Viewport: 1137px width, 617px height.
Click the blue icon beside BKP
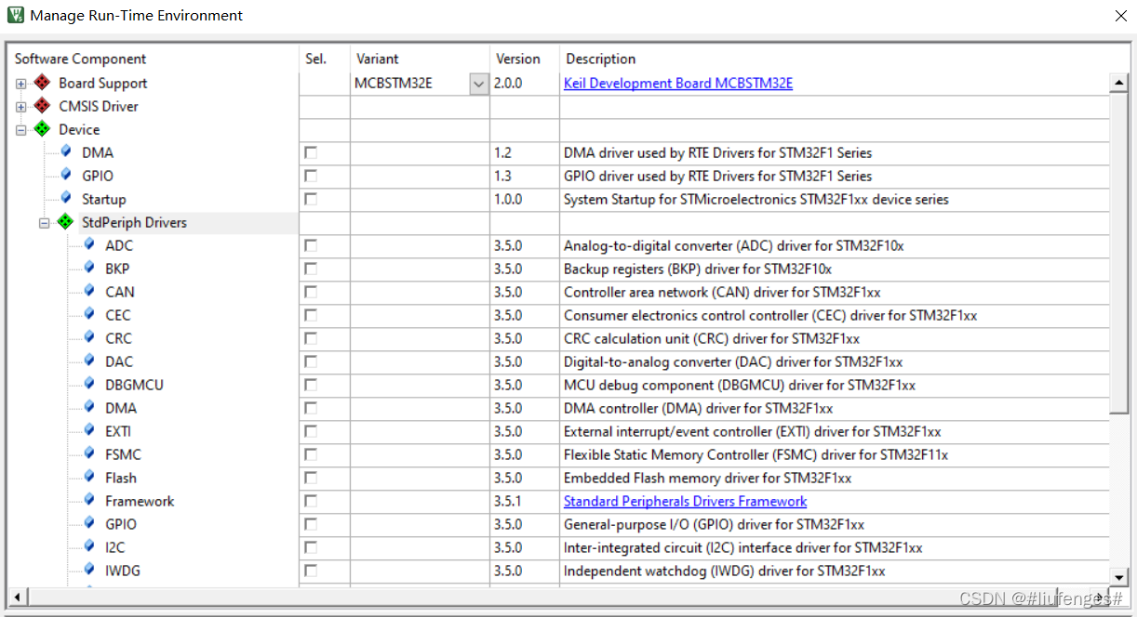89,268
